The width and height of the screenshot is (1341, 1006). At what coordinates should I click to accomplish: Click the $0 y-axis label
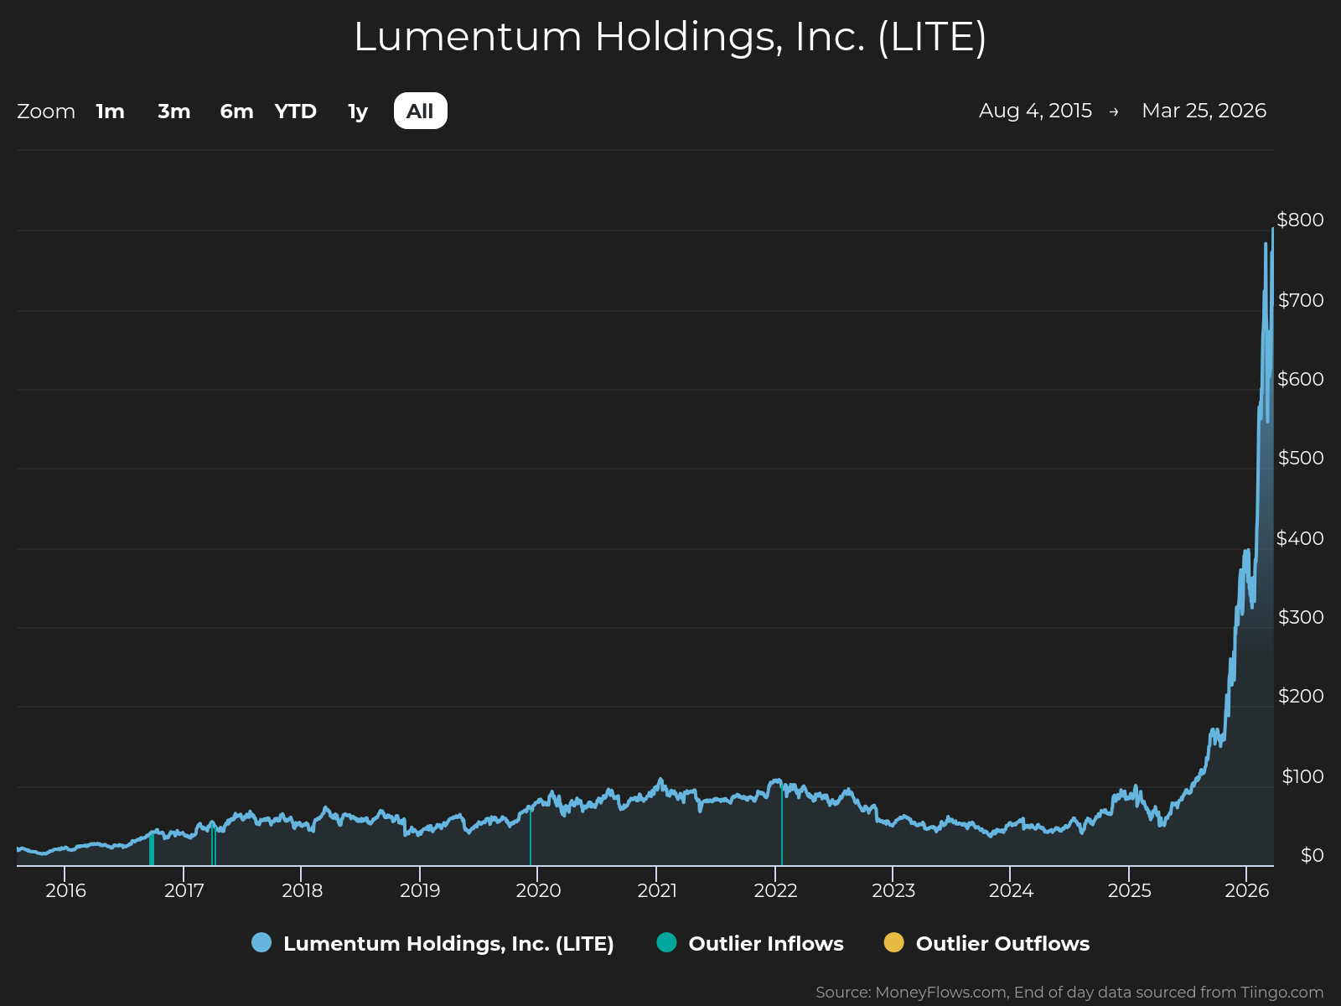pyautogui.click(x=1312, y=855)
